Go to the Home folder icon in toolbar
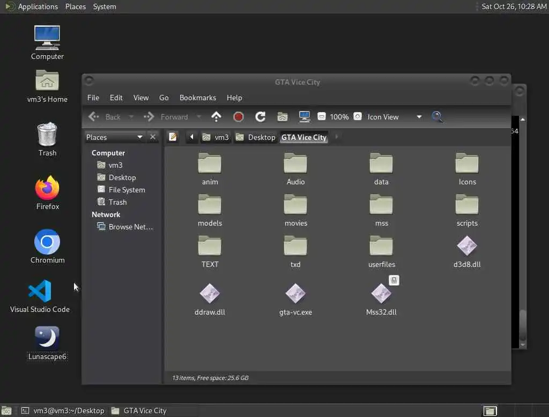 pos(282,117)
